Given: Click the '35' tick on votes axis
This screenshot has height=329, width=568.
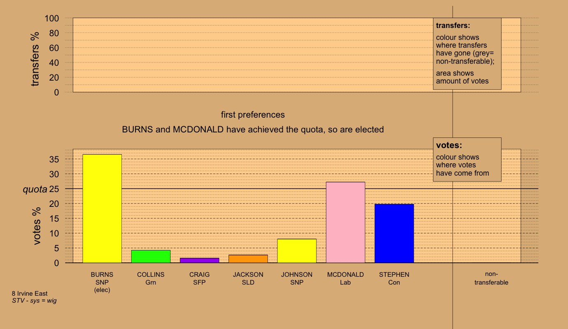Looking at the screenshot, I should tap(55, 159).
